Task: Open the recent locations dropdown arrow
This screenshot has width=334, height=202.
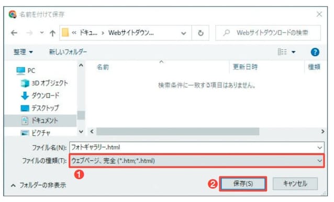Action: [42, 33]
